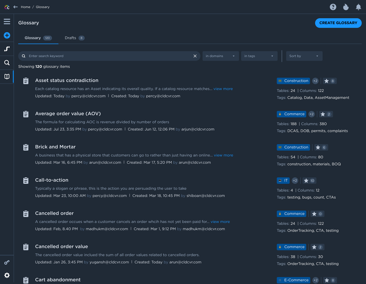
Task: Click the blue plus add icon
Action: pyautogui.click(x=7, y=35)
